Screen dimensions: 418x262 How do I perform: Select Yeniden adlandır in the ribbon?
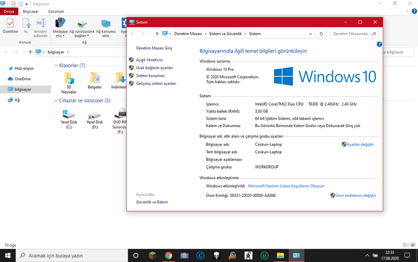click(40, 28)
